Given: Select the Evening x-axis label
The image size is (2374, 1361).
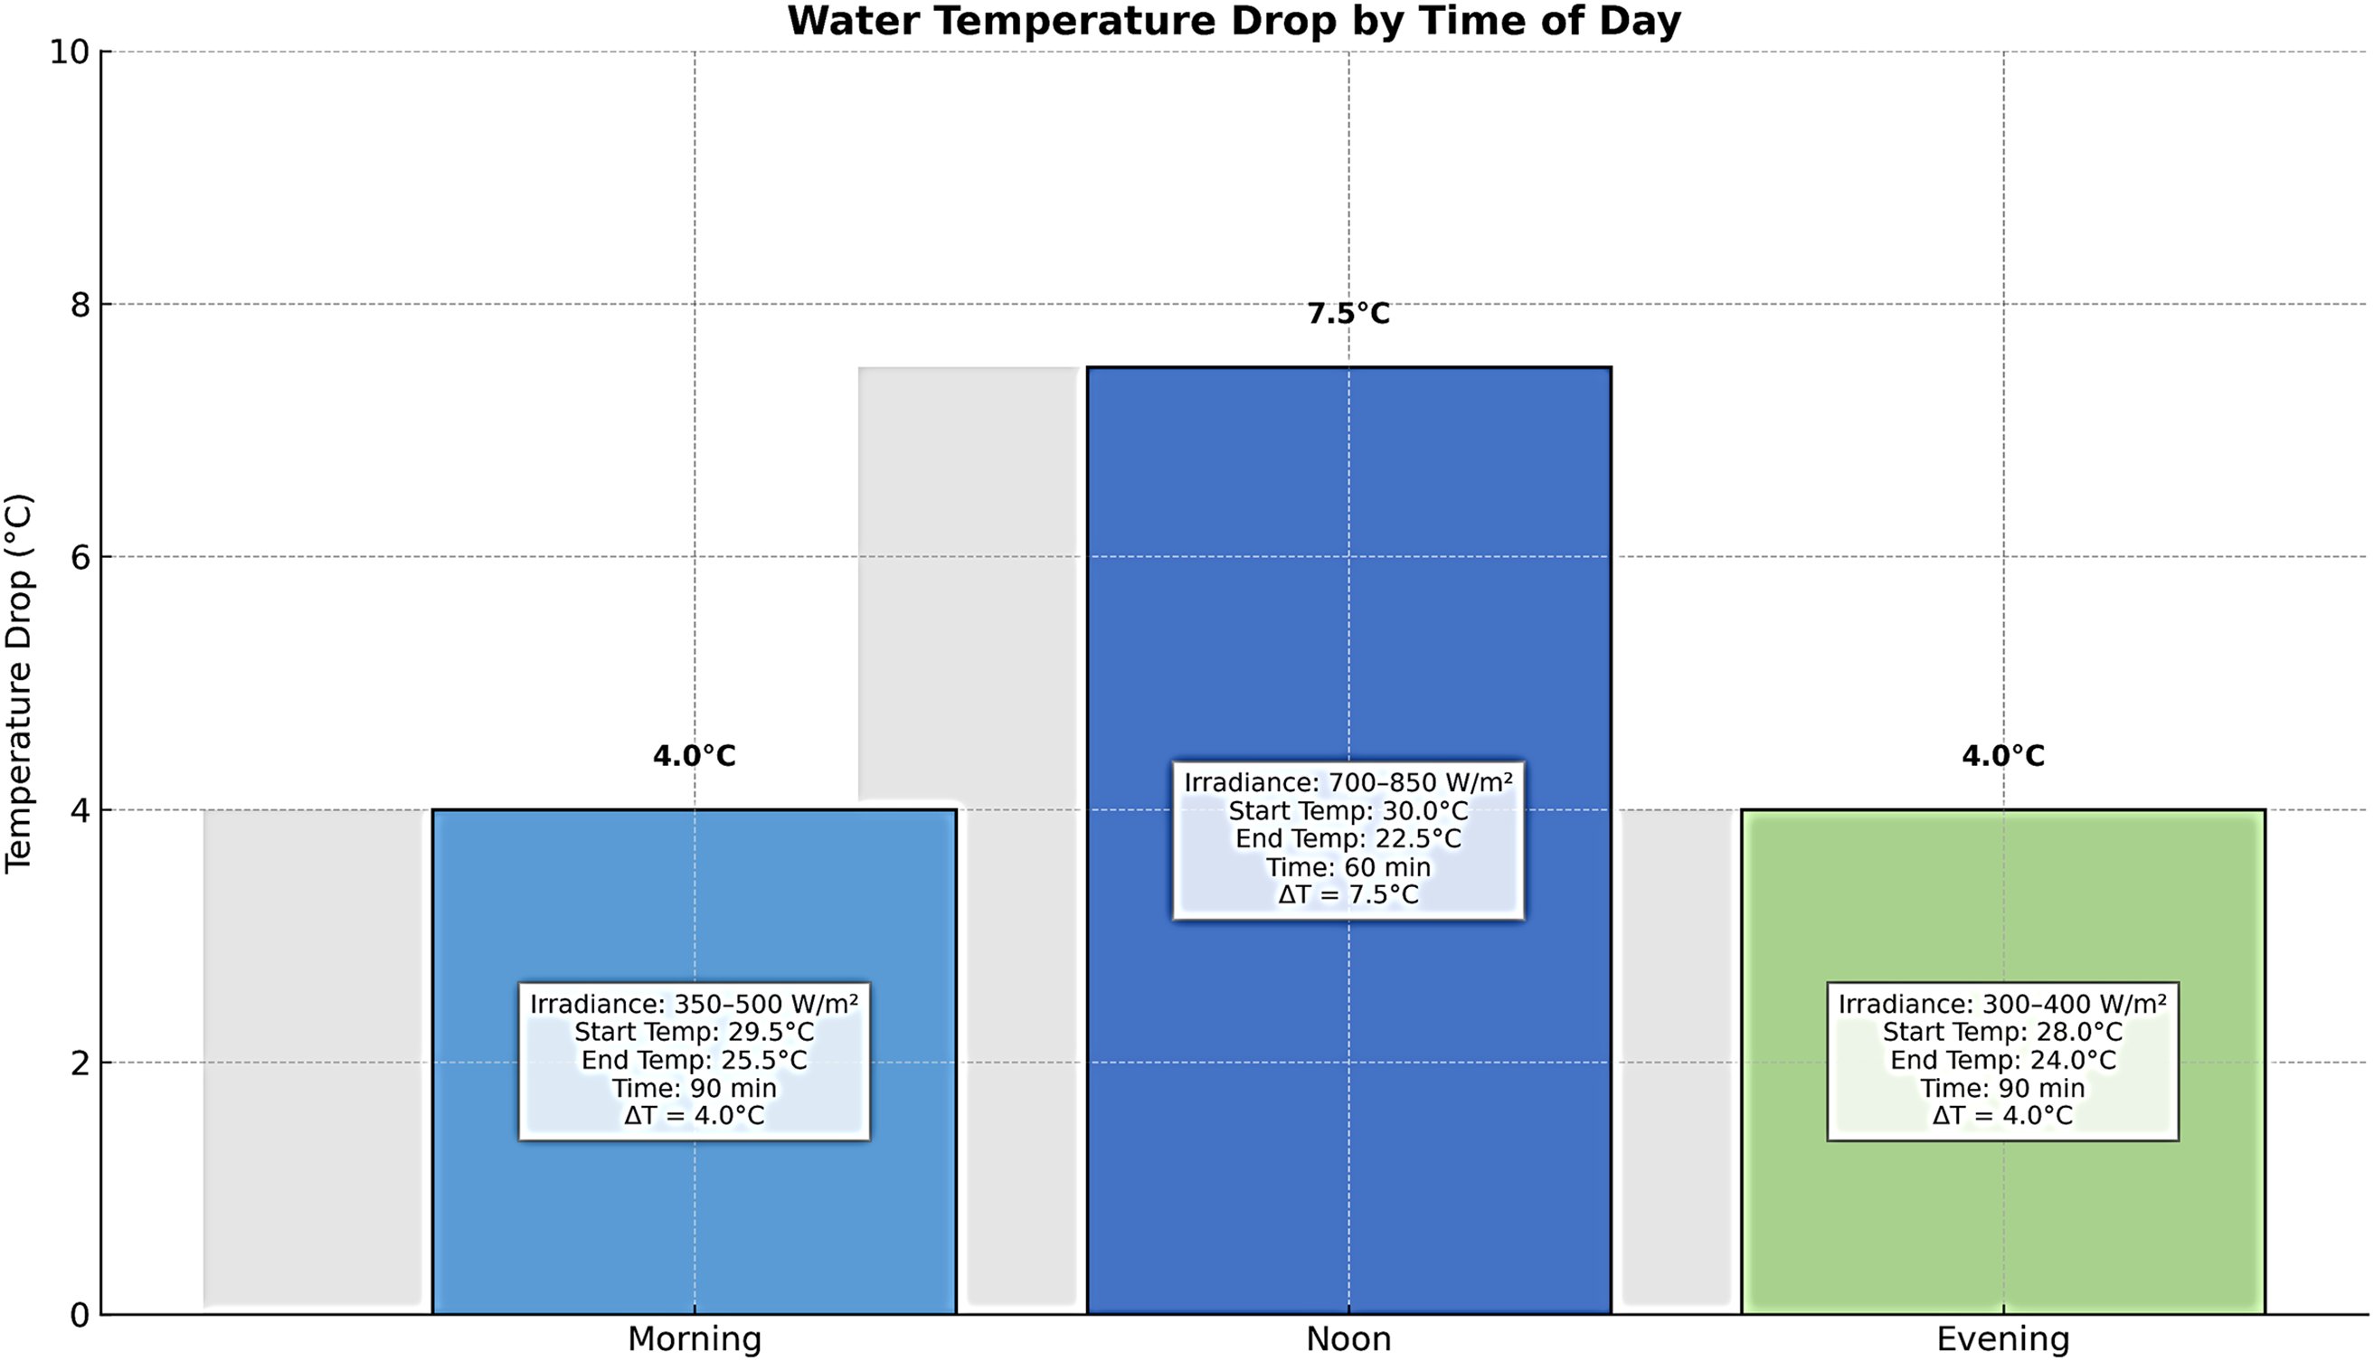Looking at the screenshot, I should click(2003, 1338).
